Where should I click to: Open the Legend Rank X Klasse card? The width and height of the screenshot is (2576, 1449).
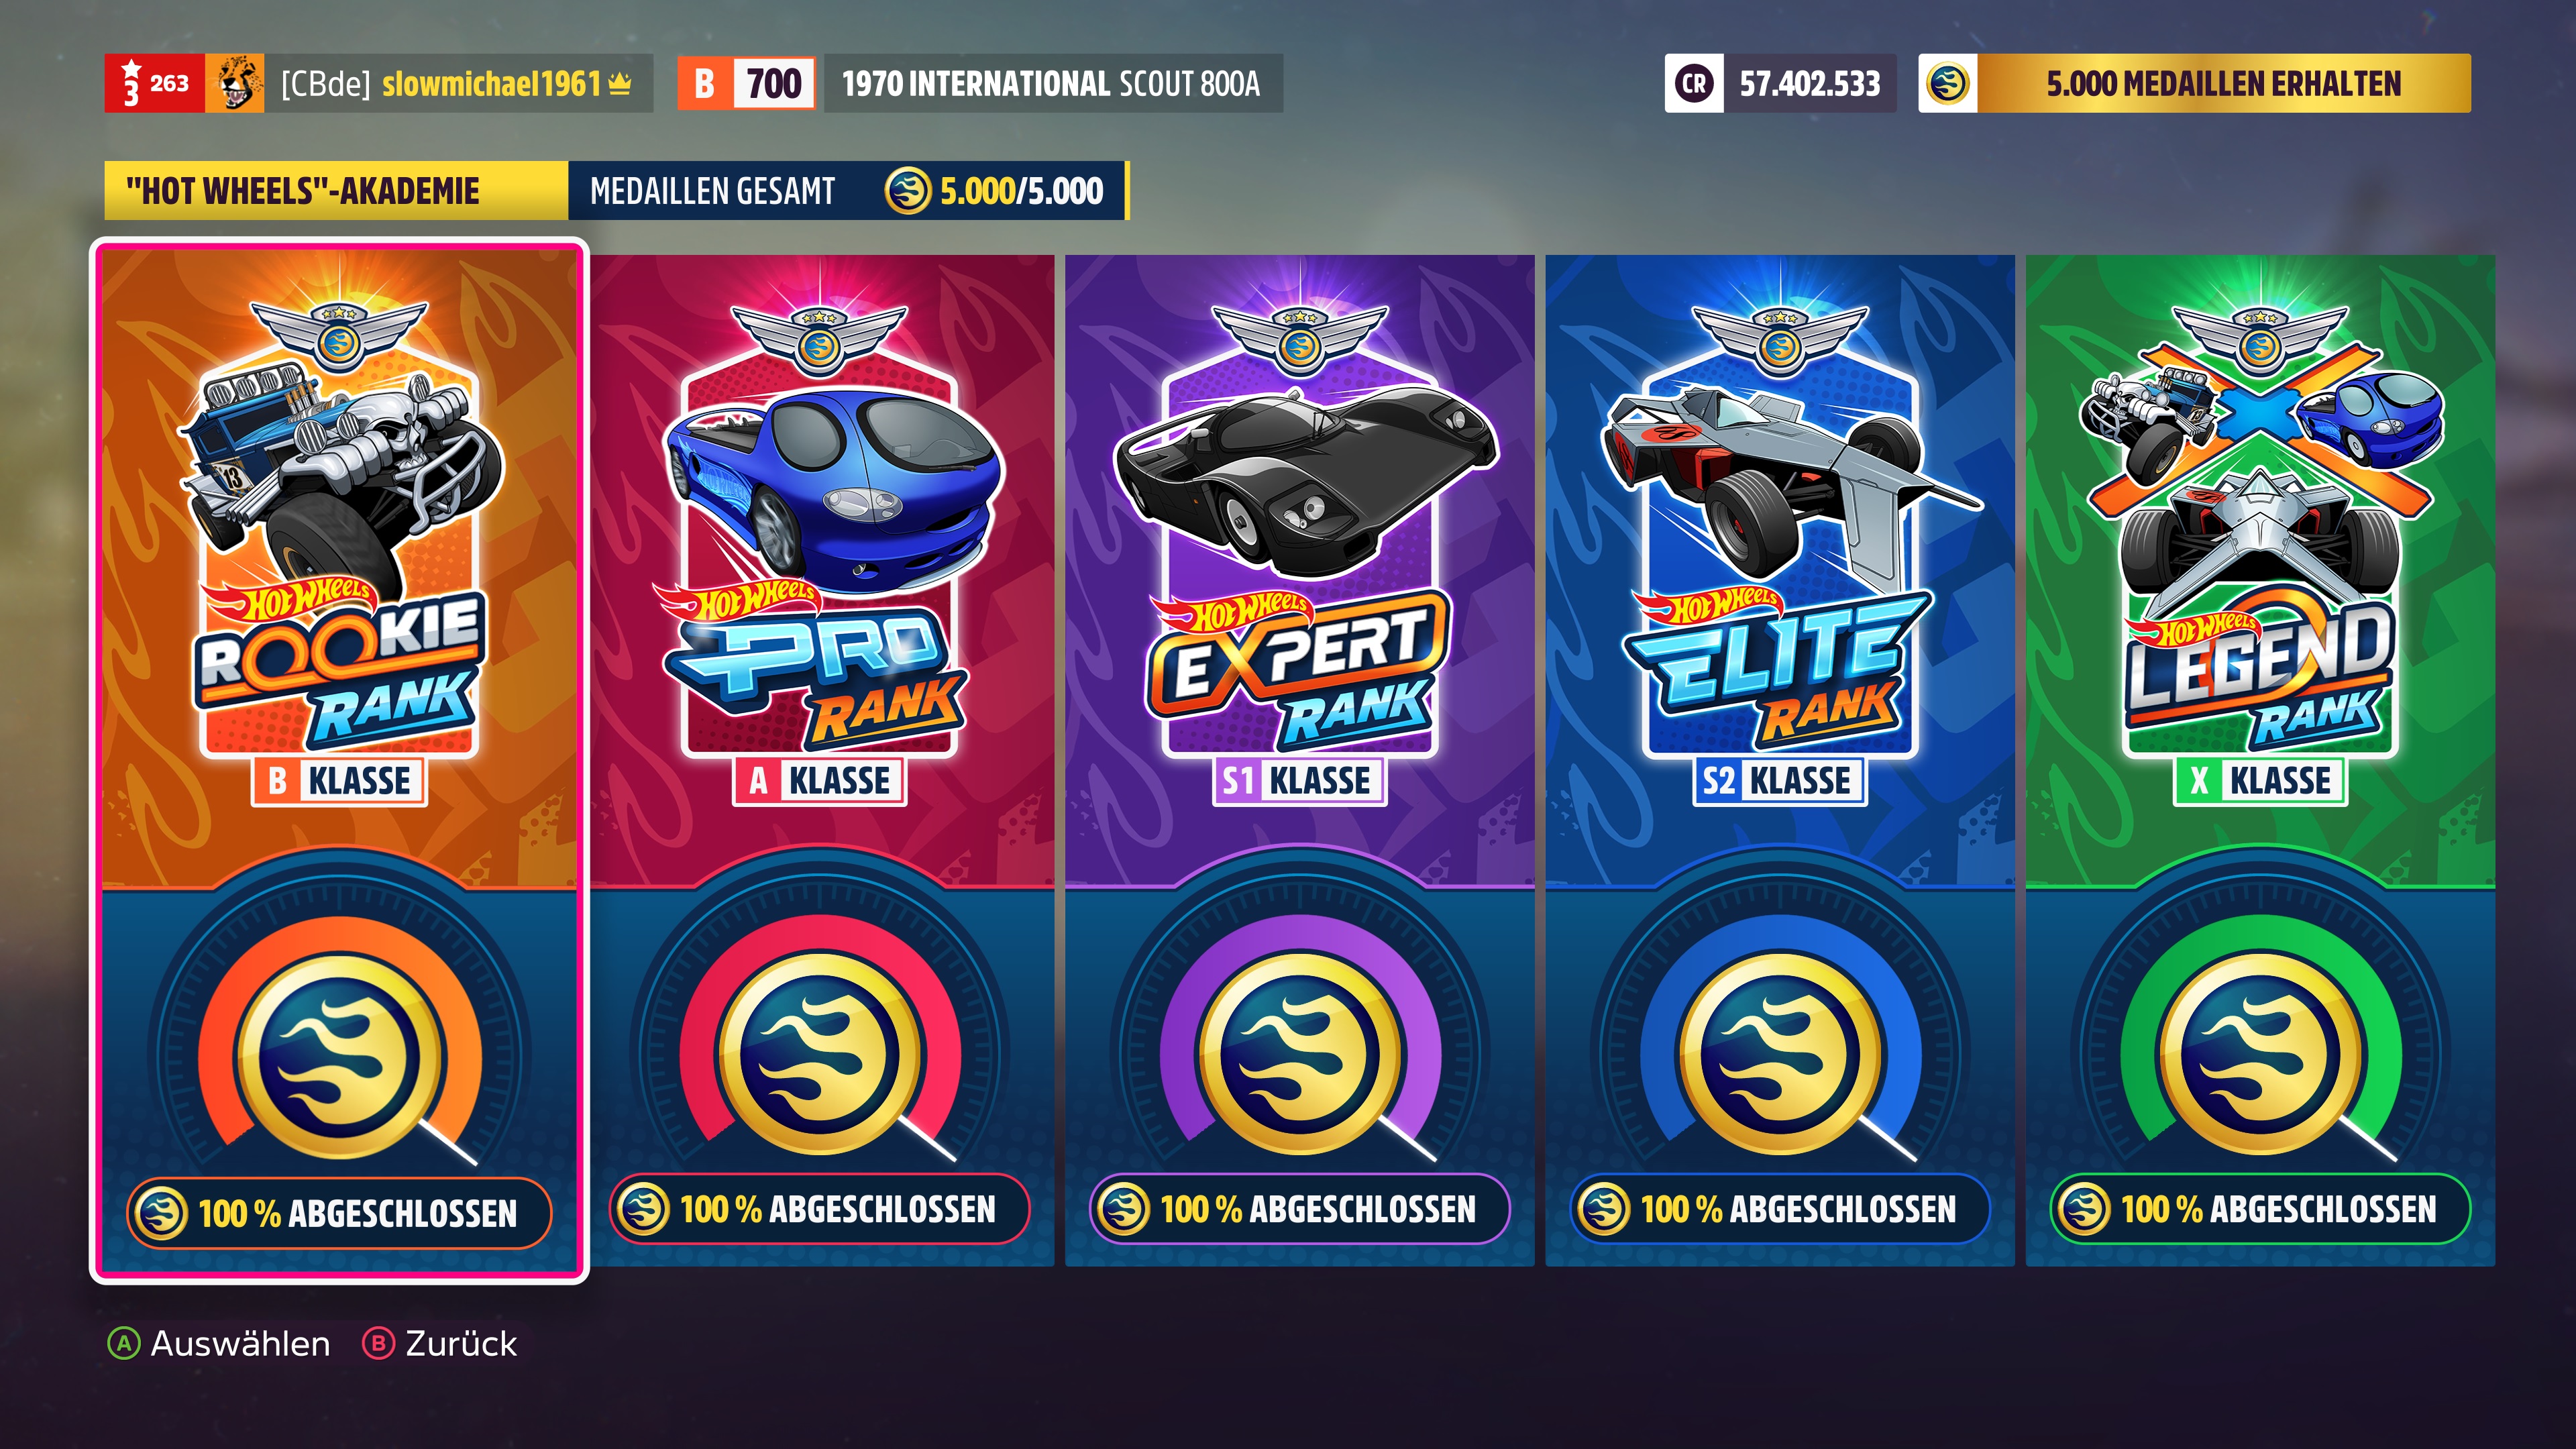click(2260, 760)
